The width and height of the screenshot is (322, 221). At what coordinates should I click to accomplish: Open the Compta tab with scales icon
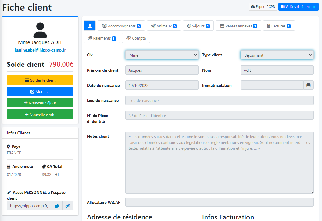(x=136, y=38)
